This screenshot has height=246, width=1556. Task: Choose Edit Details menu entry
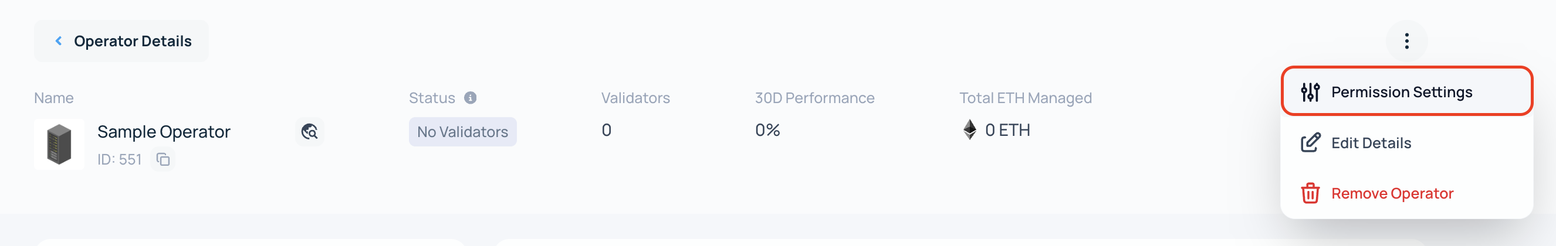1371,143
